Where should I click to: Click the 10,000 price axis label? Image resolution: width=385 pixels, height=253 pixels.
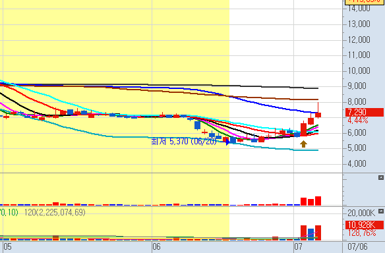[359, 70]
